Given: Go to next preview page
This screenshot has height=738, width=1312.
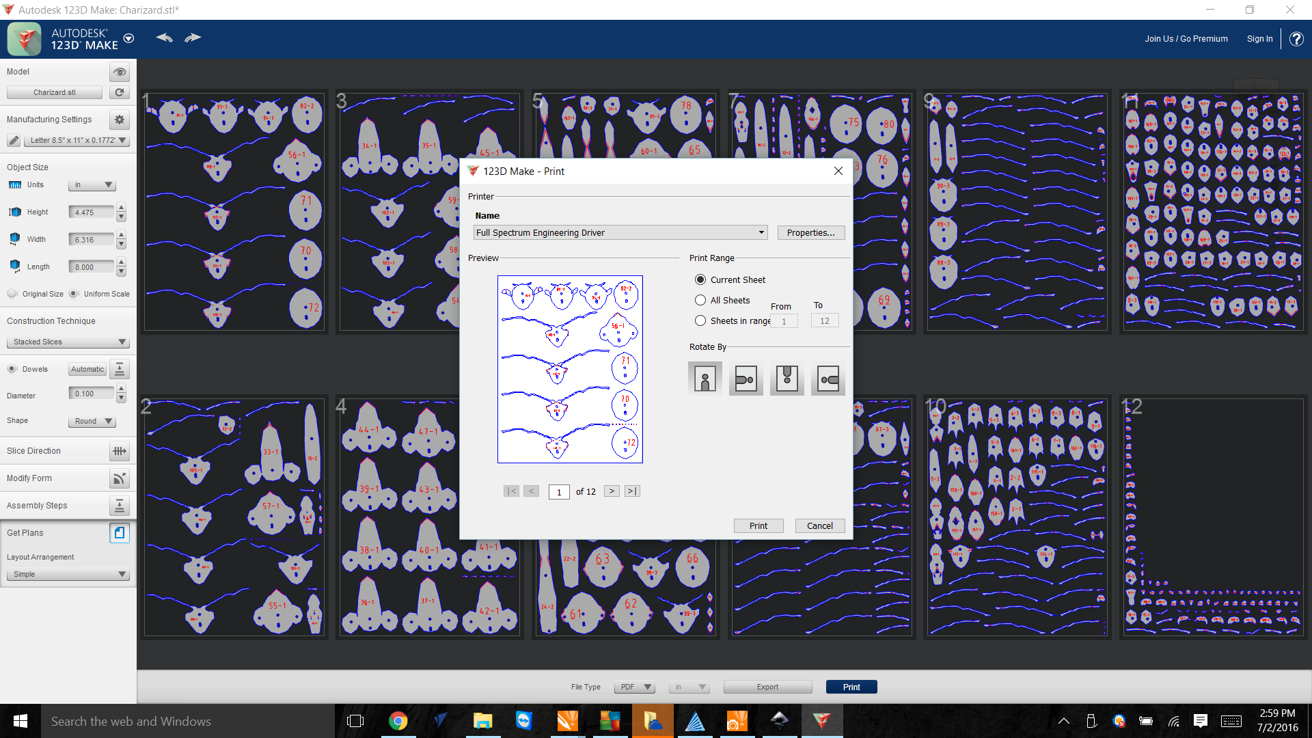Looking at the screenshot, I should pyautogui.click(x=612, y=491).
